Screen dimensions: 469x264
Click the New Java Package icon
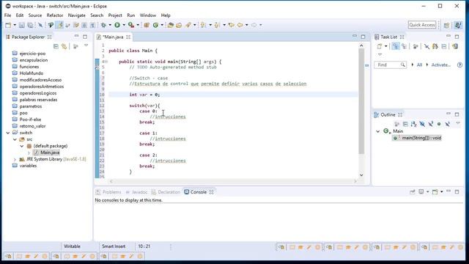(x=147, y=25)
